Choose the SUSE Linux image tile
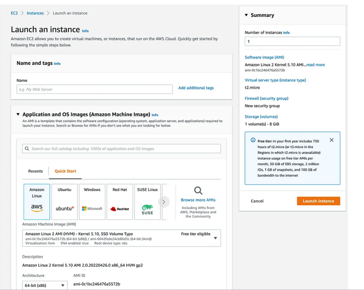 (147, 201)
